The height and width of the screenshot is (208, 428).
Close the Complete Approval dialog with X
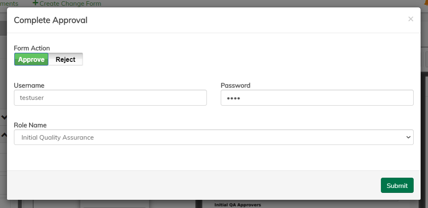coord(410,19)
